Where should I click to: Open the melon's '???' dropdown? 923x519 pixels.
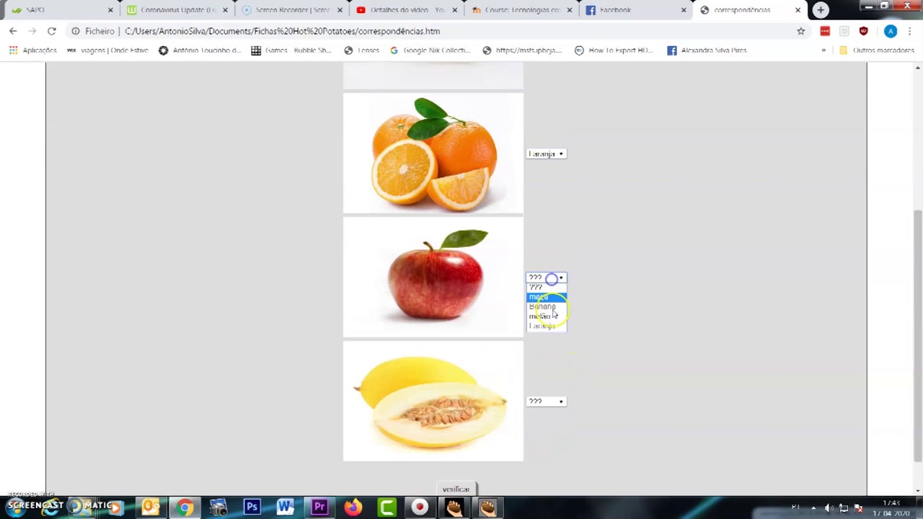[x=546, y=402]
